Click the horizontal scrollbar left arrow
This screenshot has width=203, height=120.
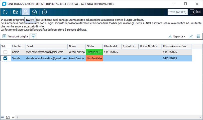[17, 118]
